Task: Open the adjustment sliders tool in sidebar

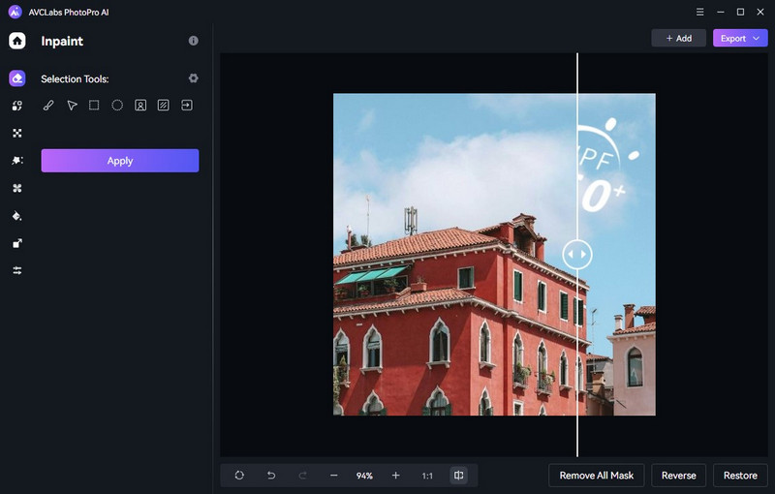Action: click(17, 270)
